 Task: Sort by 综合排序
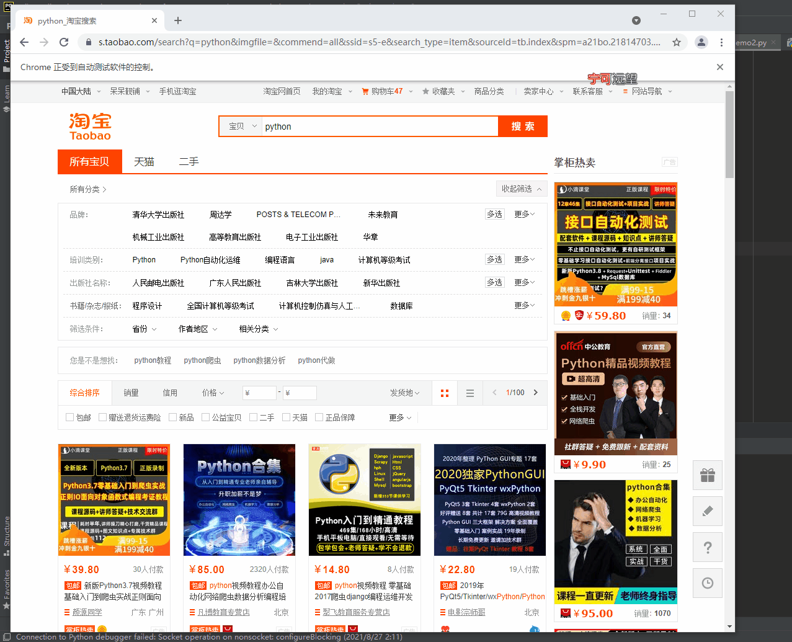84,393
